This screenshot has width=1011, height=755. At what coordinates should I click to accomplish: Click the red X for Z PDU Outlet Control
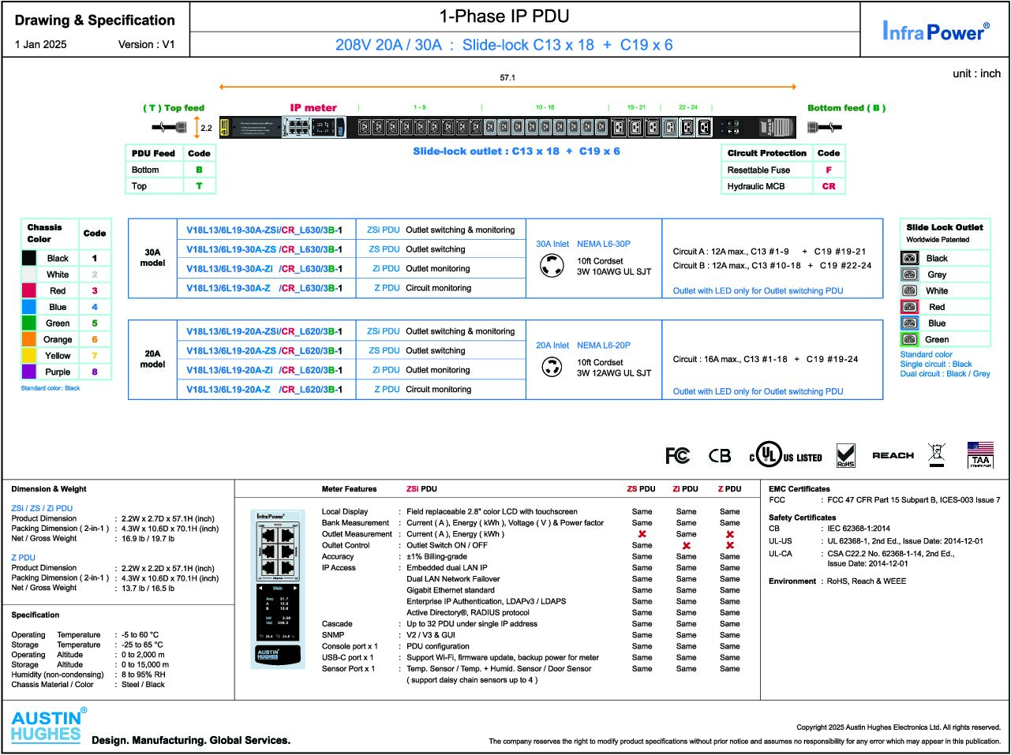tap(730, 545)
